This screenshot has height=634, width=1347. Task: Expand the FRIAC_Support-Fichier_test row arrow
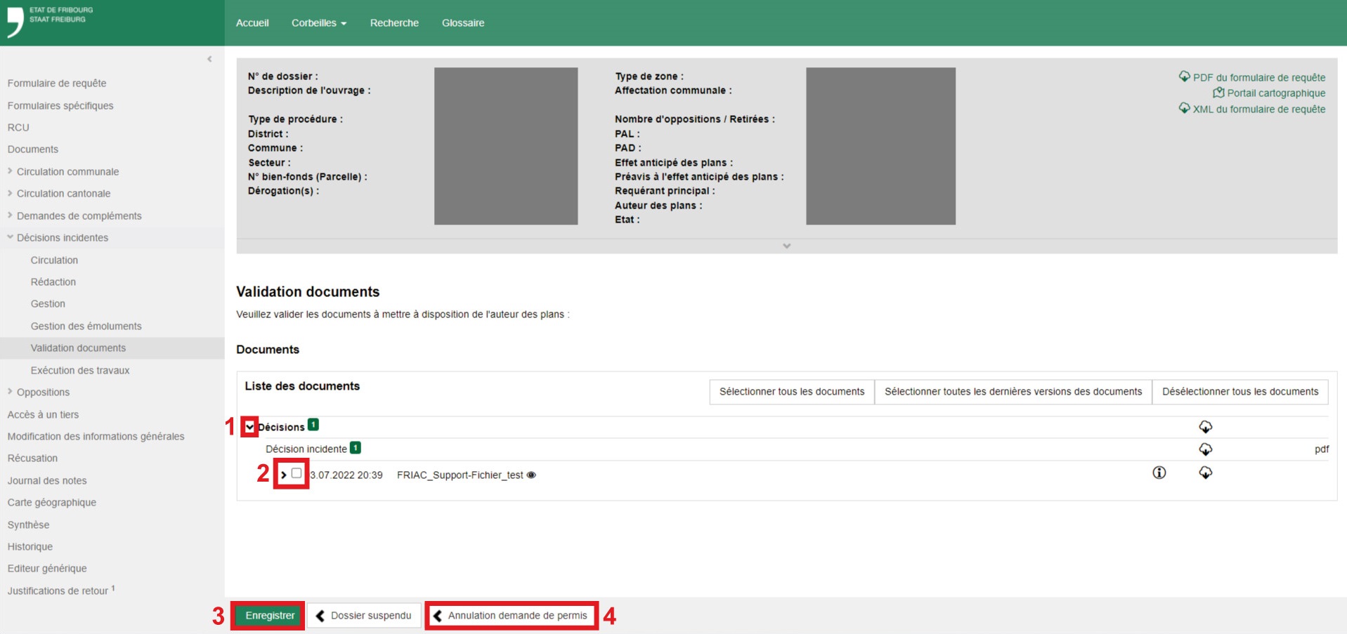pos(284,475)
